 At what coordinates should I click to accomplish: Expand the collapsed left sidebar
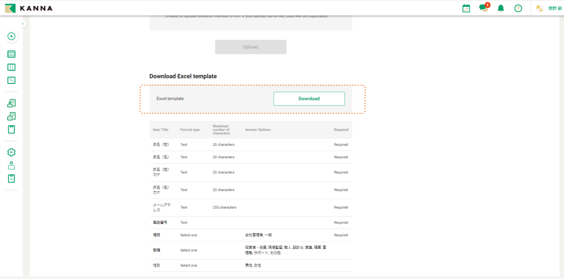(23, 24)
